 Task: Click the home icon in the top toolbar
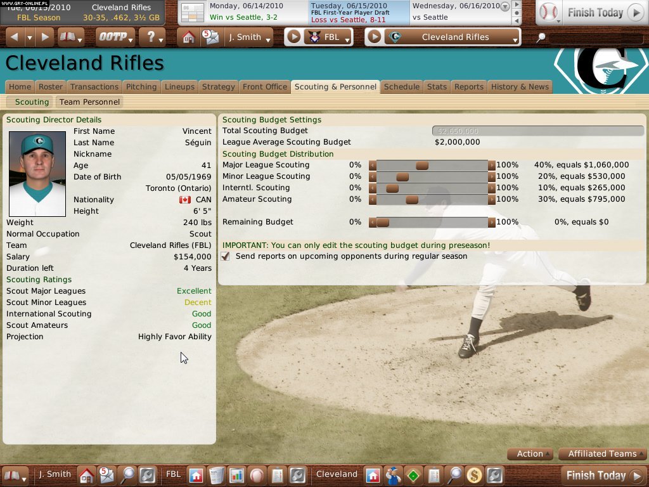click(188, 37)
